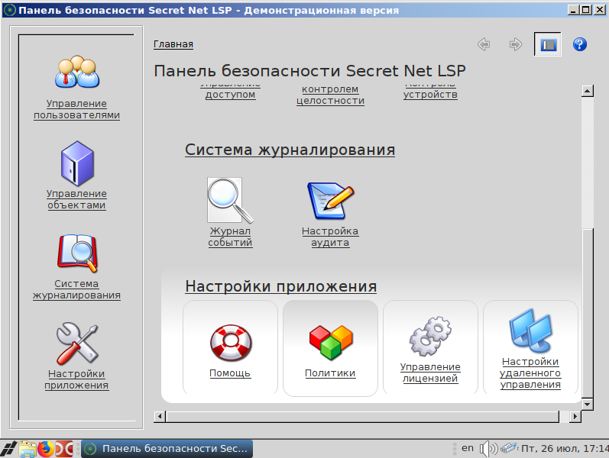This screenshot has width=609, height=458.
Task: Open the Помощь lifebuoy icon
Action: (230, 343)
